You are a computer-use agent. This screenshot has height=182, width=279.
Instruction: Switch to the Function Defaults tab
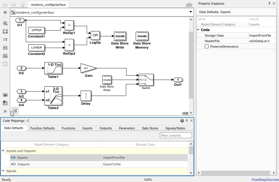pyautogui.click(x=42, y=128)
